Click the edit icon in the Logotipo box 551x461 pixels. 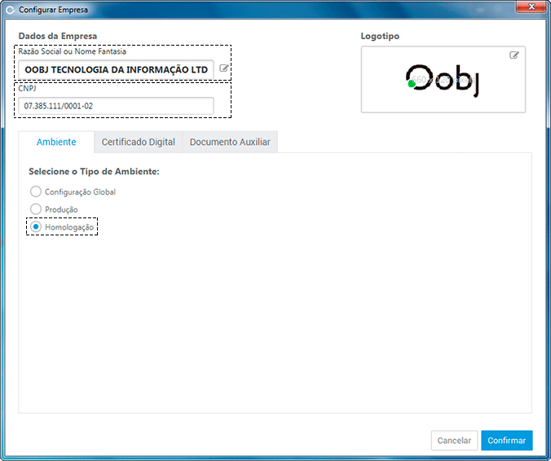(x=514, y=55)
